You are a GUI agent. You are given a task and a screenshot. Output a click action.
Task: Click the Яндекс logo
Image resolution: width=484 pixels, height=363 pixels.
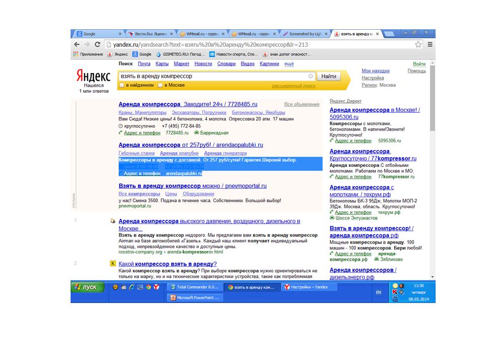[x=93, y=76]
